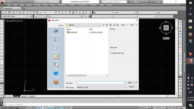Image resolution: width=194 pixels, height=109 pixels.
Task: Toggle Infer Constraints in status bar
Action: (27, 108)
